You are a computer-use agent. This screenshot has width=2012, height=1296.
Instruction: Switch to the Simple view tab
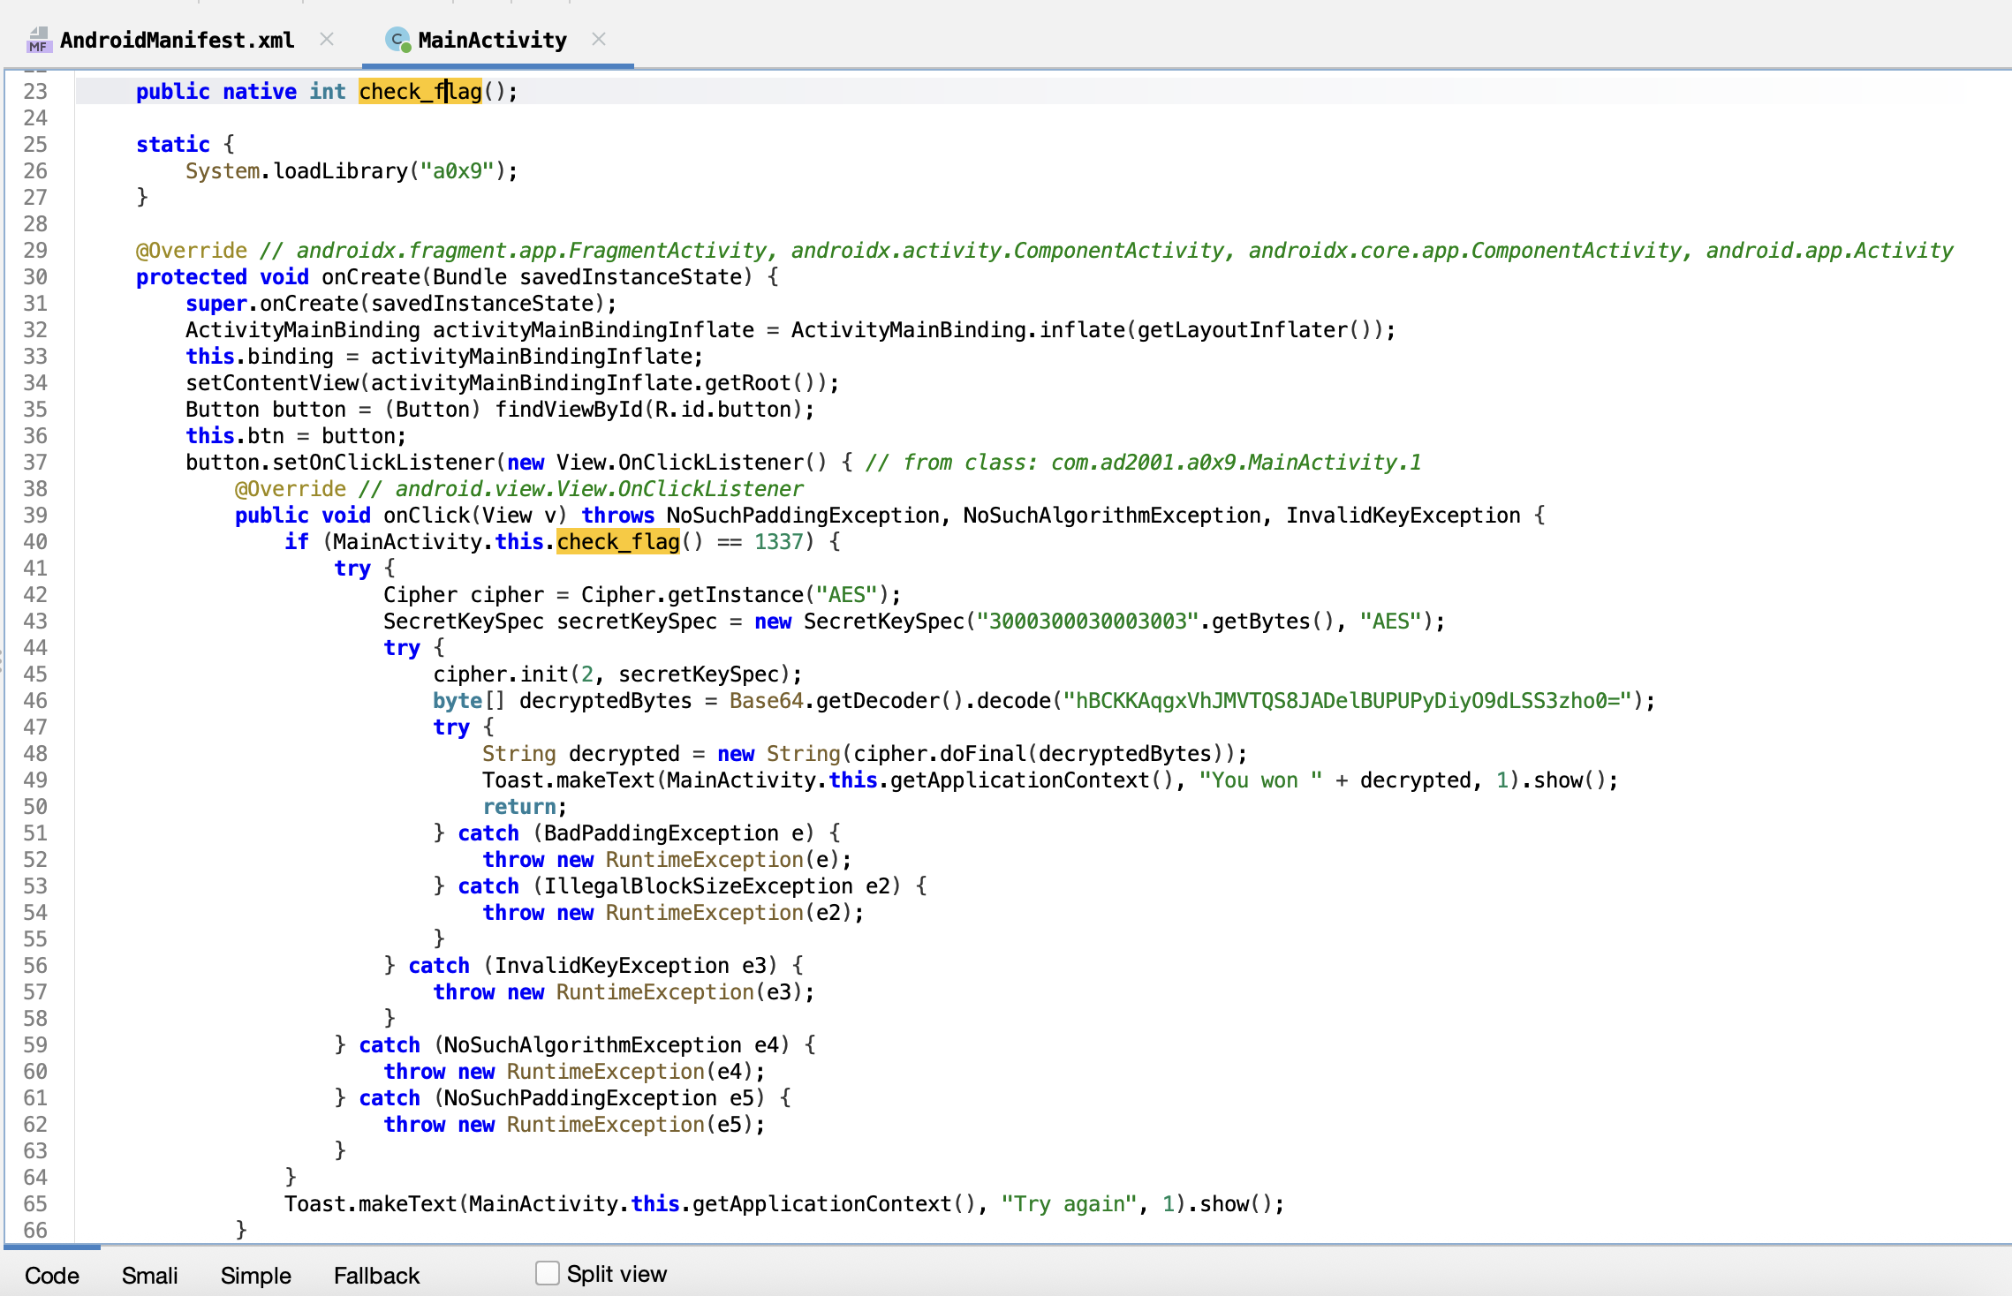click(256, 1276)
